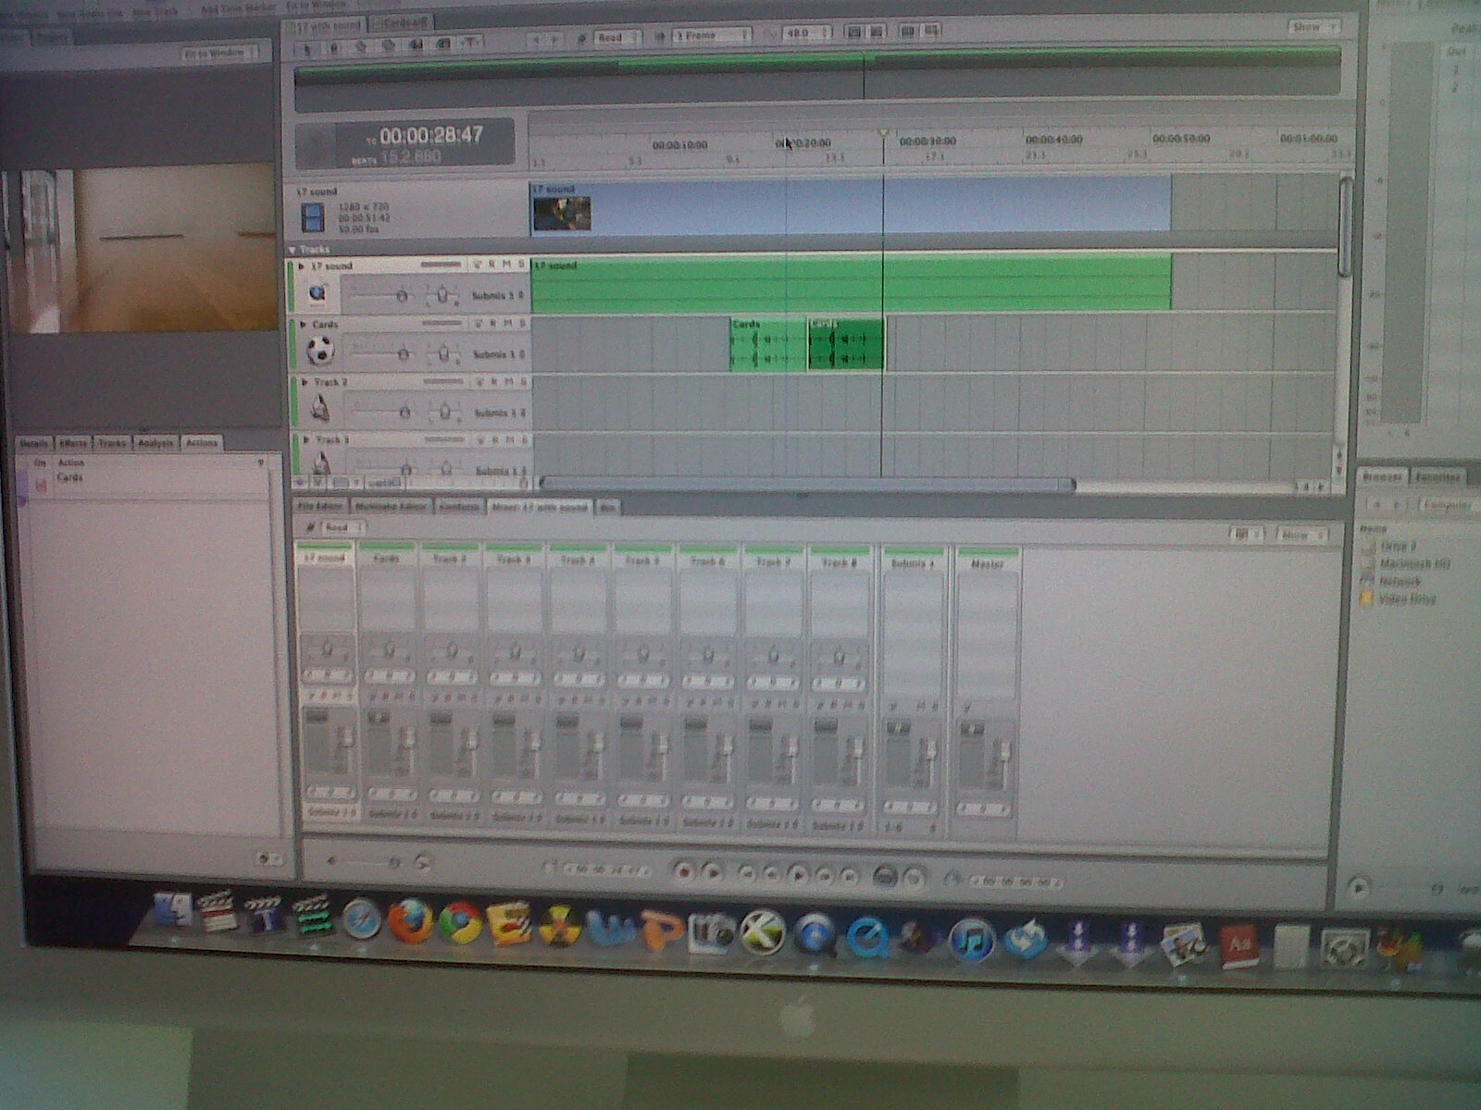This screenshot has height=1110, width=1481.
Task: Open the Show dropdown at top right
Action: tap(1313, 27)
